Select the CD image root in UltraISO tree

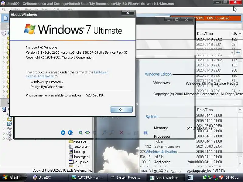pos(4,33)
